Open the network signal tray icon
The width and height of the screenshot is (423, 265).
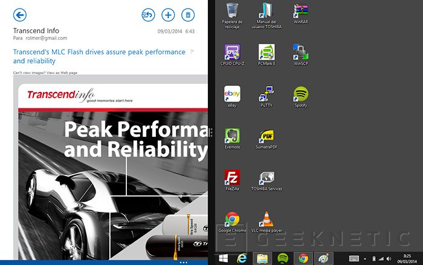coord(381,259)
